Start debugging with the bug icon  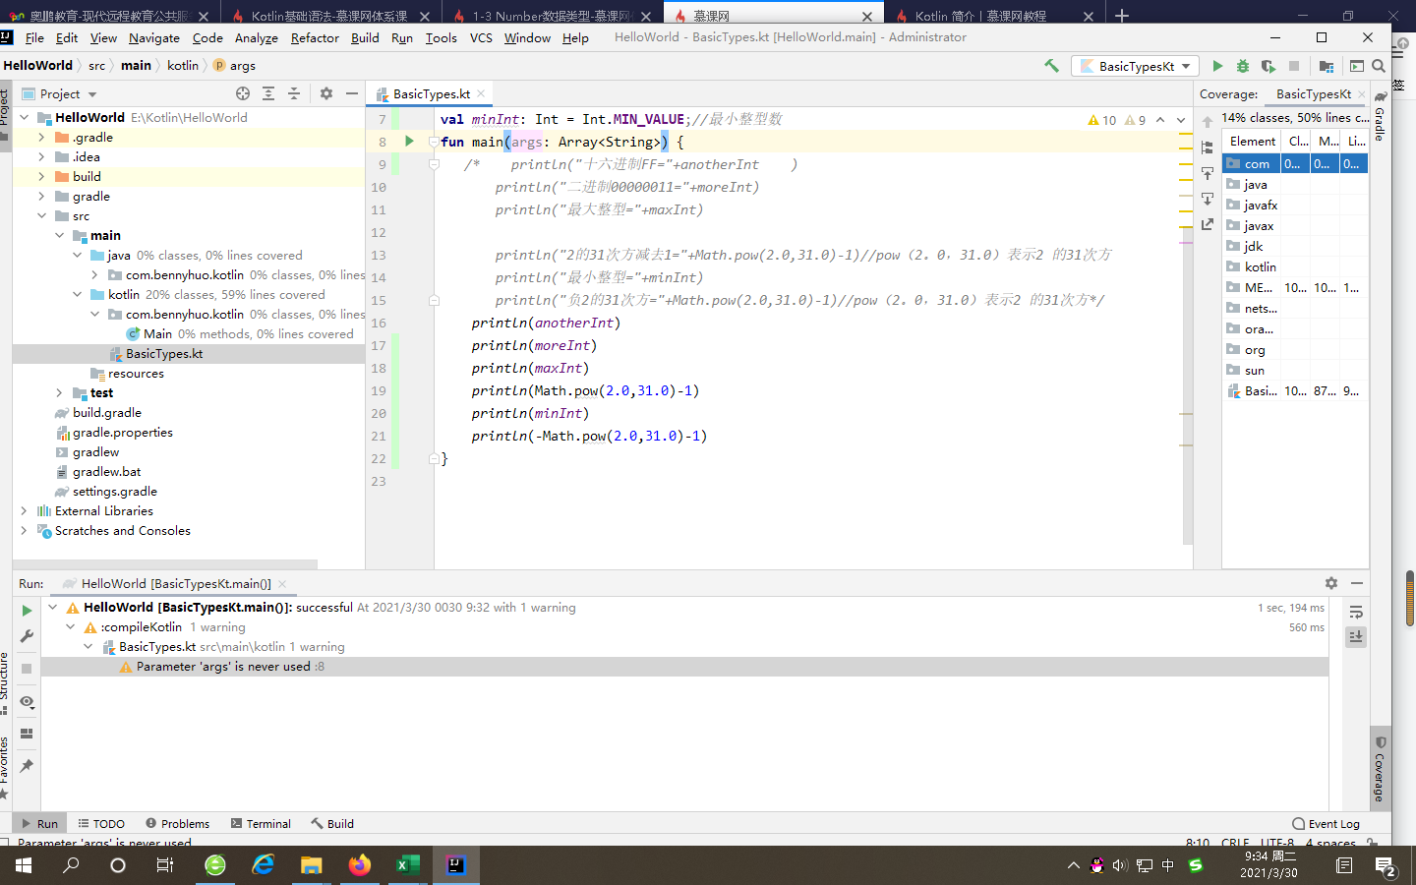(1243, 66)
